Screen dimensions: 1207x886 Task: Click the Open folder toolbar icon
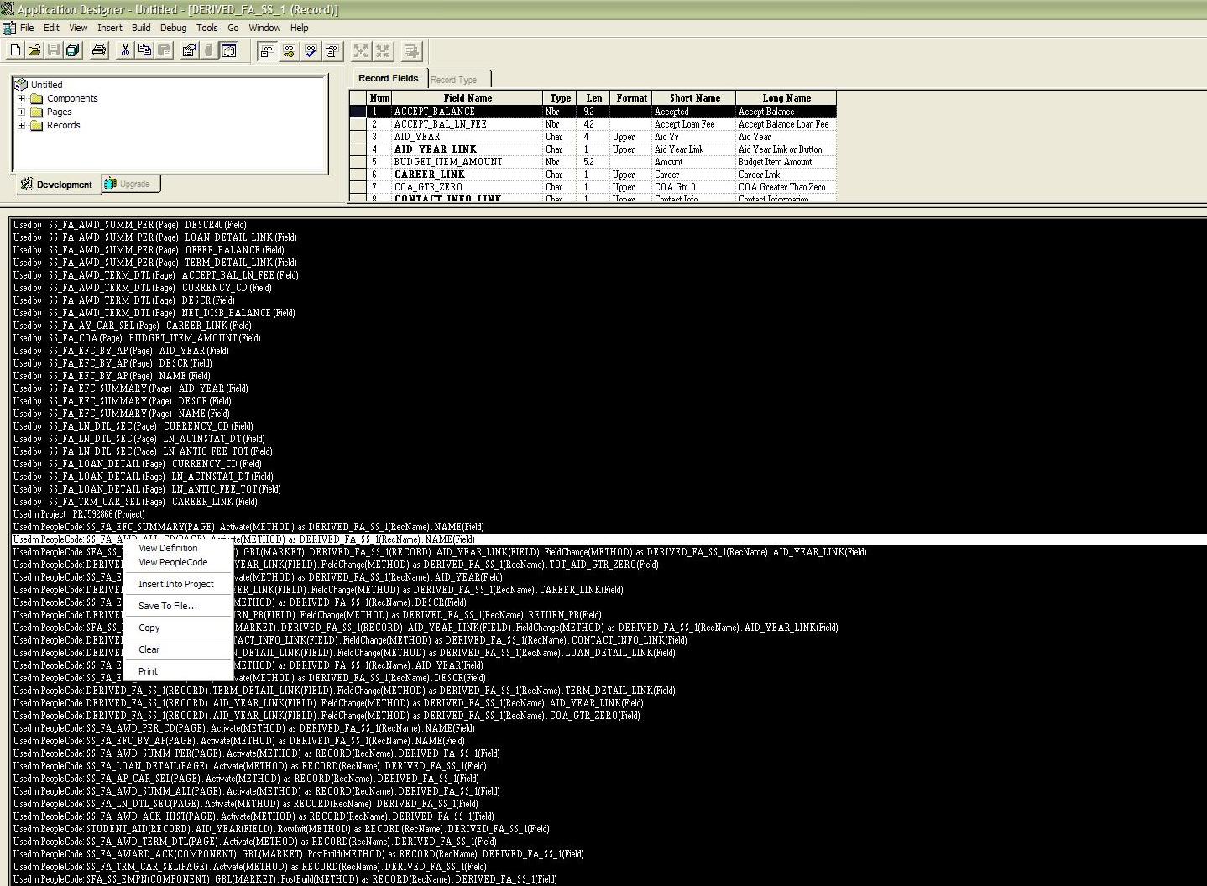coord(34,50)
